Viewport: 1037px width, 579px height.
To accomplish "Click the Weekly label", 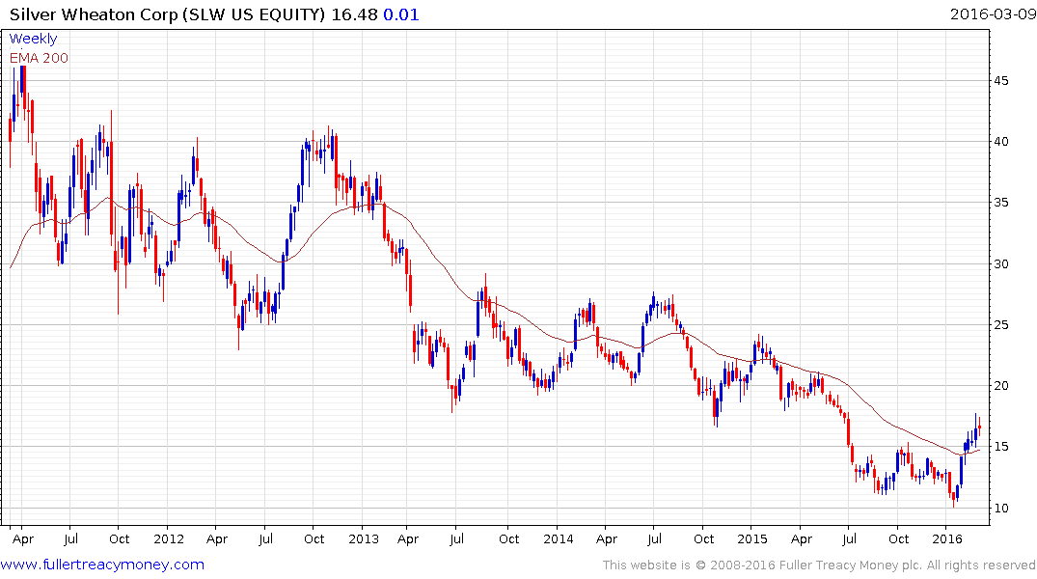I will [x=33, y=39].
